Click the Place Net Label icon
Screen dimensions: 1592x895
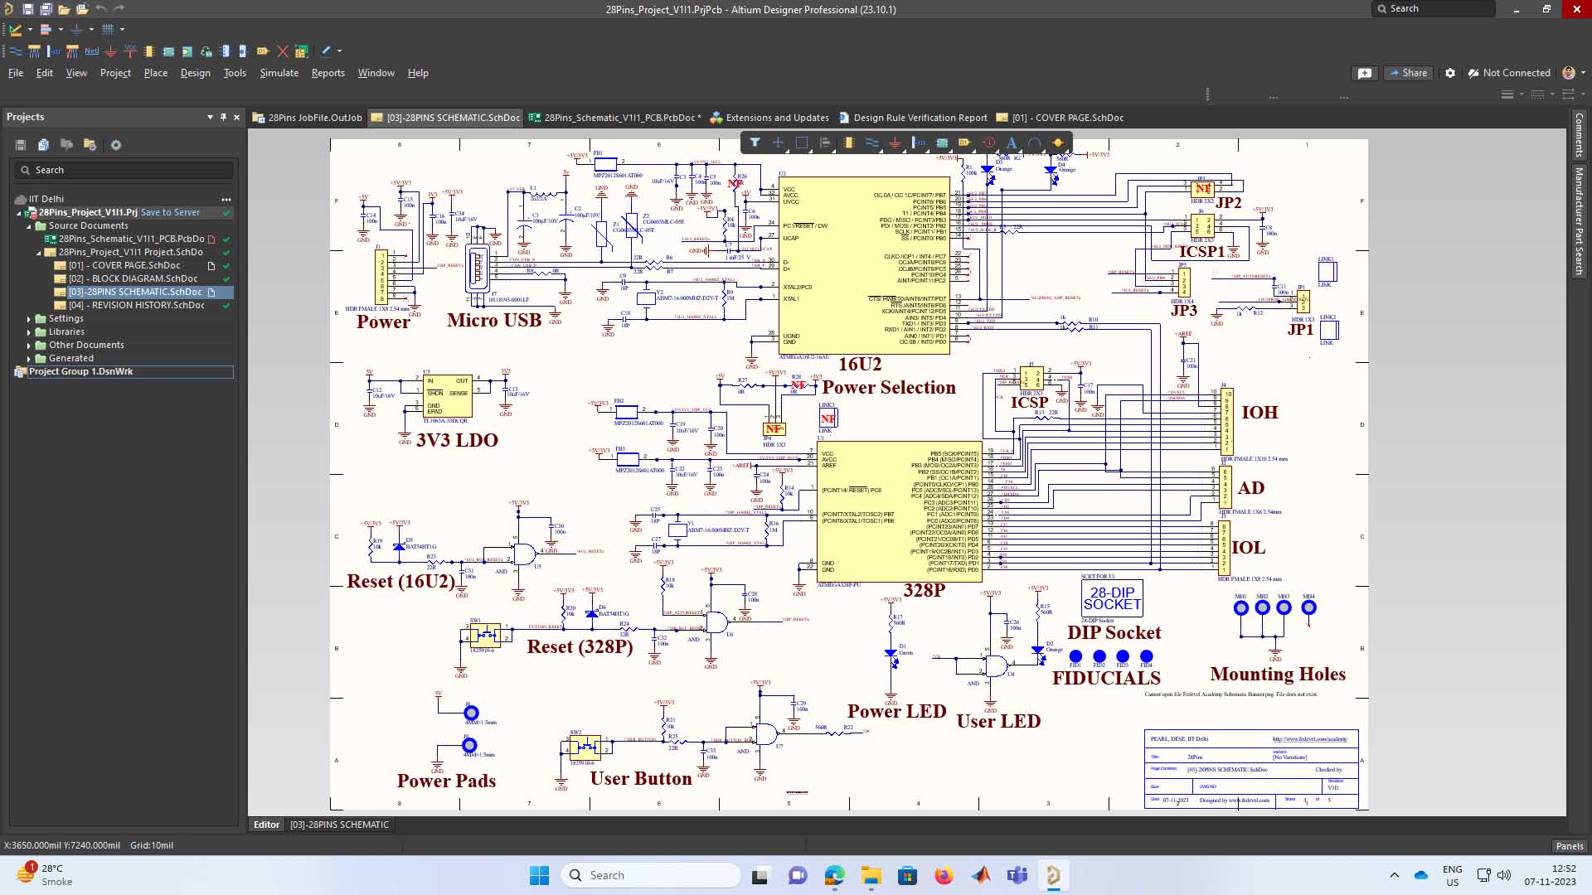[x=91, y=51]
